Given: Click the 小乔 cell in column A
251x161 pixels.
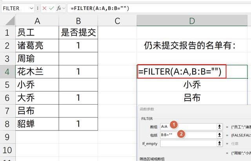Looking at the screenshot, I should [x=37, y=85].
